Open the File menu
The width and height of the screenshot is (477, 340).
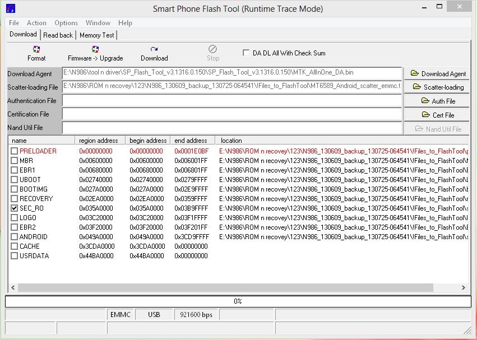(14, 23)
